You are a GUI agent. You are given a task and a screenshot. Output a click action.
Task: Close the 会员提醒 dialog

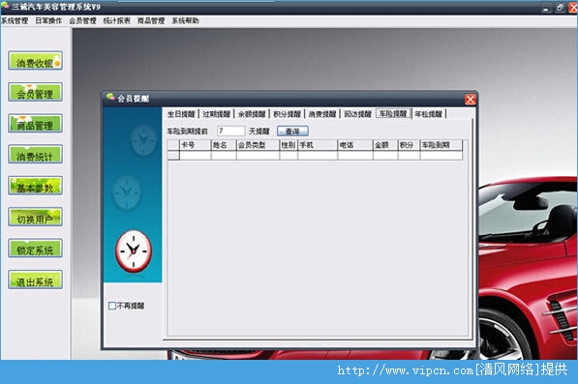(x=470, y=99)
